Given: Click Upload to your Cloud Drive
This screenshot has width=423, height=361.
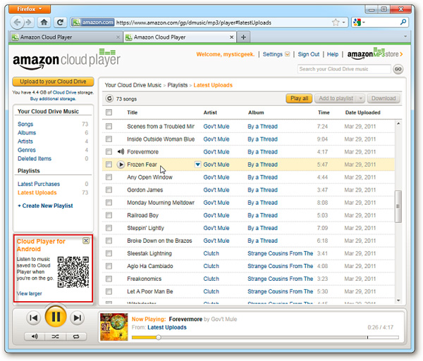Looking at the screenshot, I should click(x=53, y=82).
